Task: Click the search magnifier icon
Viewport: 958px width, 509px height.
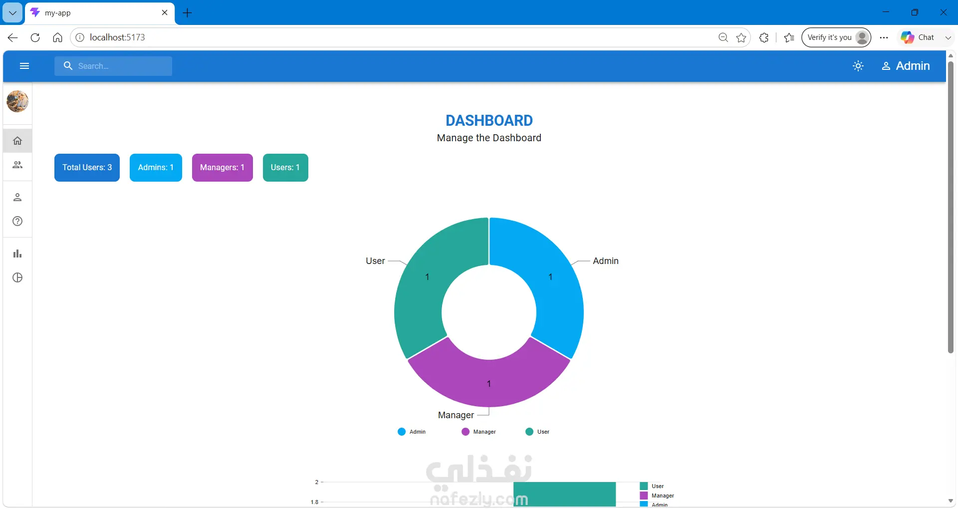Action: tap(68, 66)
